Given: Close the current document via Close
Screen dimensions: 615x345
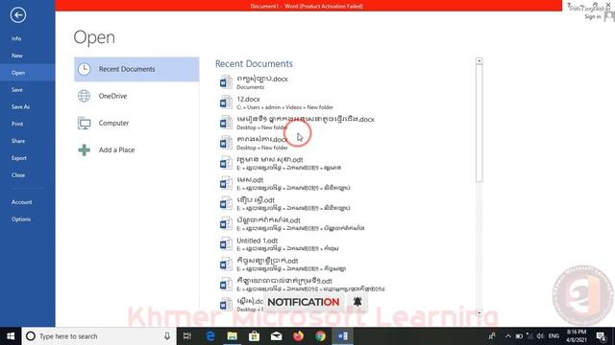Looking at the screenshot, I should 18,174.
